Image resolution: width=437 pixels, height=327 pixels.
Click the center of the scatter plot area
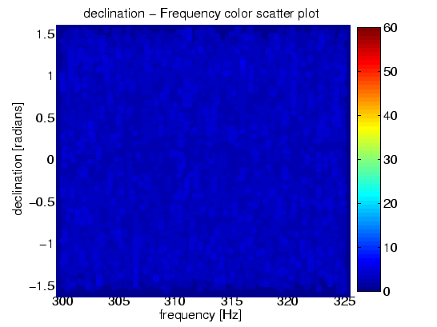pos(203,161)
